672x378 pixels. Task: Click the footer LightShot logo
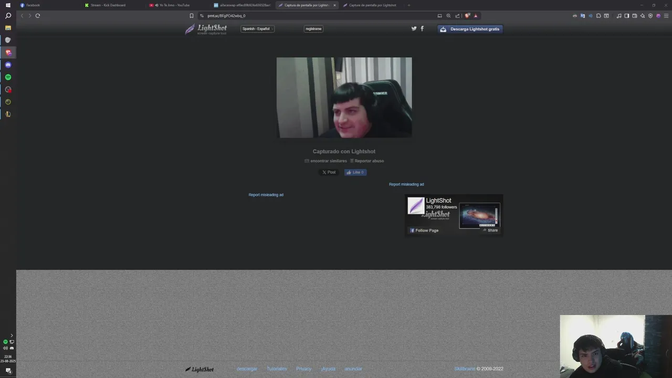point(199,369)
